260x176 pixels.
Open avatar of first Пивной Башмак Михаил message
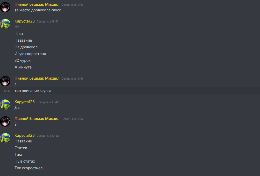5,7
